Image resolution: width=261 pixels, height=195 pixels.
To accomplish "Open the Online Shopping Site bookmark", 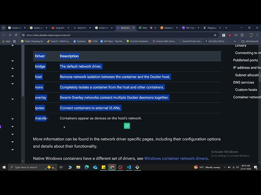I will [x=33, y=41].
